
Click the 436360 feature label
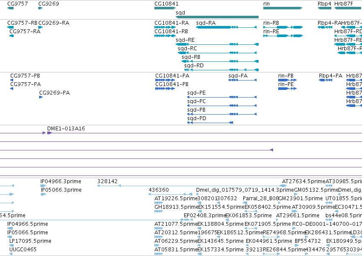159,190
